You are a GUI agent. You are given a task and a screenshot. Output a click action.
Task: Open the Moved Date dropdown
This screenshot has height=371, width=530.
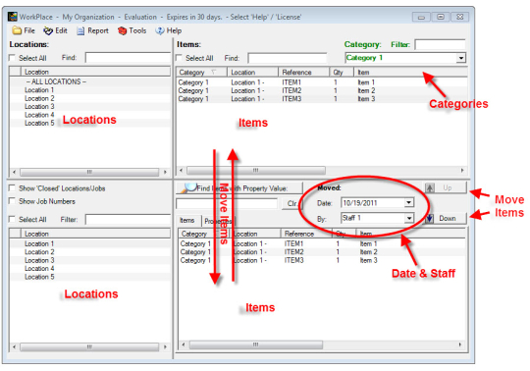coord(408,203)
